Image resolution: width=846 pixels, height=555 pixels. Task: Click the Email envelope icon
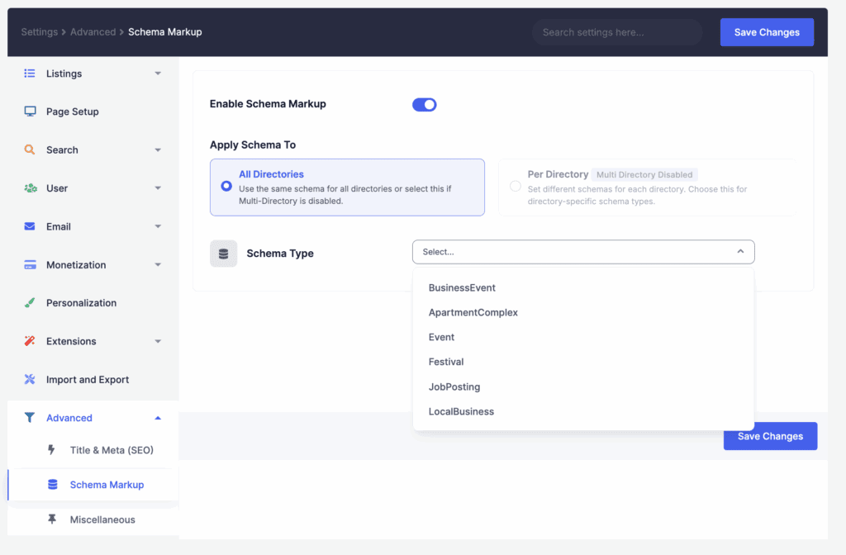pos(30,226)
